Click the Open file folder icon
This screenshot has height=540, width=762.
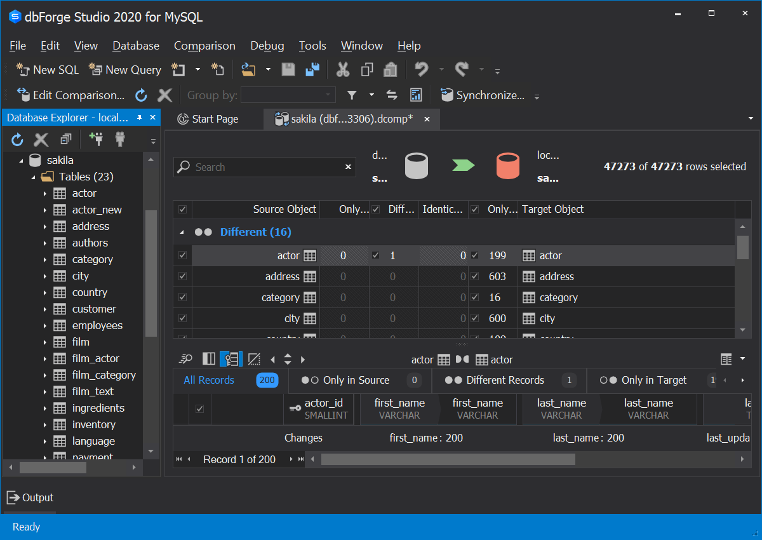click(x=248, y=70)
